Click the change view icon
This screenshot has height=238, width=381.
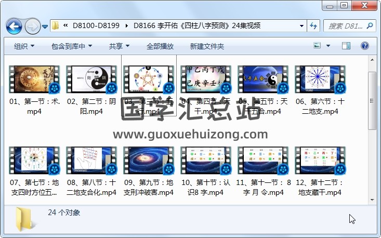[318, 46]
